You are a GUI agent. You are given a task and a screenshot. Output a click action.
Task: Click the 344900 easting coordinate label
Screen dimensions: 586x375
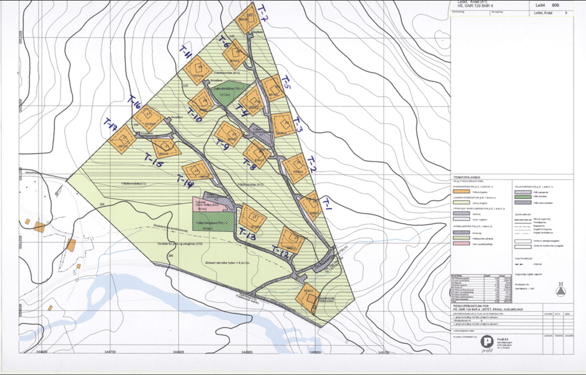[247, 352]
